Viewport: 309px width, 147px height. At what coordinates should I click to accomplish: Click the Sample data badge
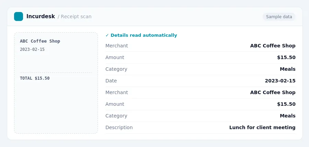279,17
